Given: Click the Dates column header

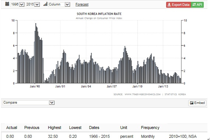Looking at the screenshot, I should point(94,128).
